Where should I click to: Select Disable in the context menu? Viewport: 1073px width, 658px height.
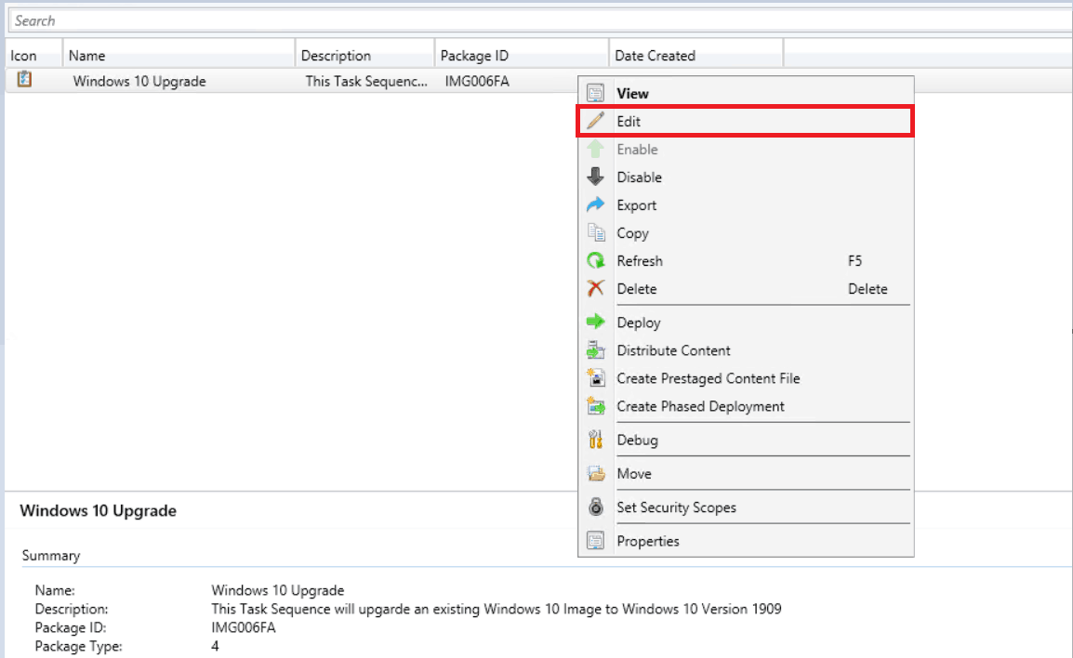click(746, 178)
